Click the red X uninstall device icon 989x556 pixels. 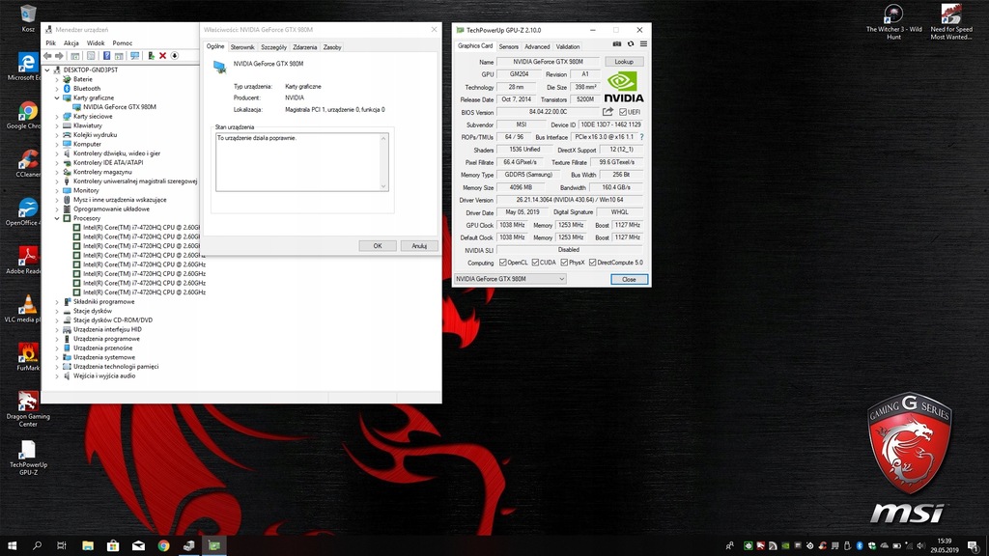point(162,56)
